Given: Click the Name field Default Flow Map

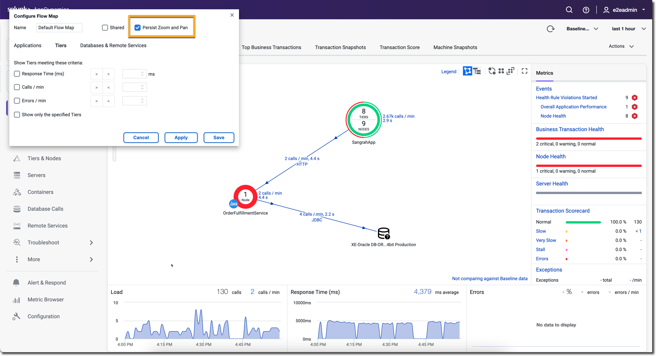Looking at the screenshot, I should point(59,28).
